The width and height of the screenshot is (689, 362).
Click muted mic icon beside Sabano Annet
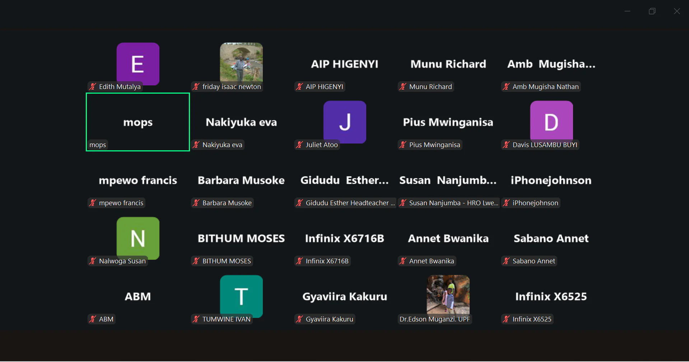pos(506,261)
